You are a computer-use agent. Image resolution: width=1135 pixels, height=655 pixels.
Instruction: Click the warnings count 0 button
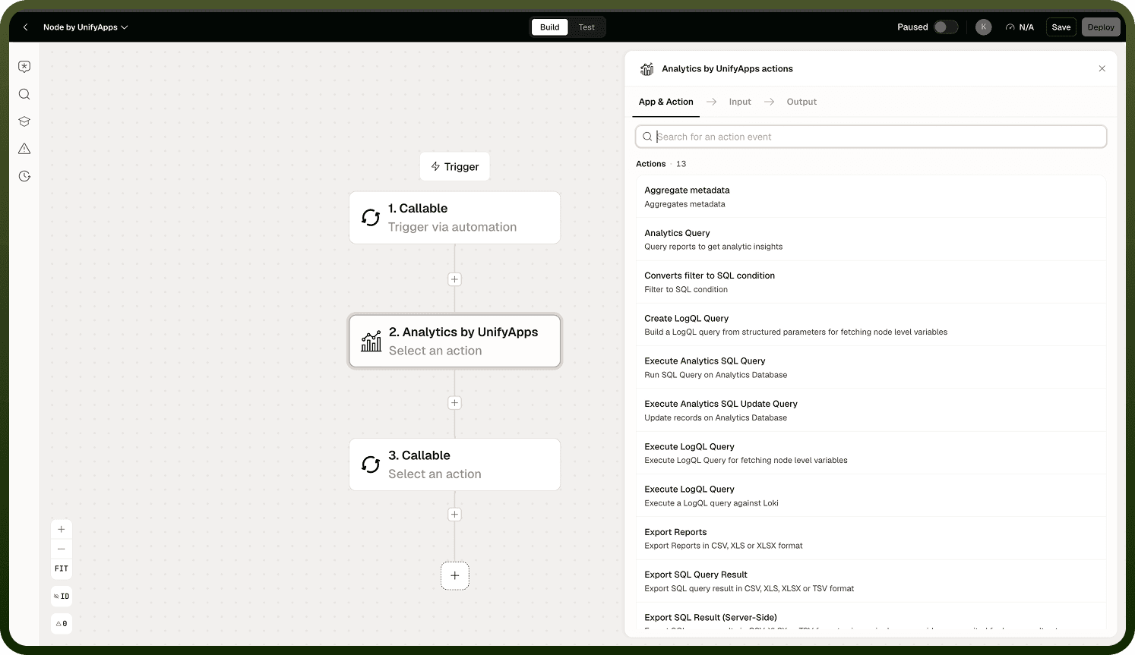[62, 624]
